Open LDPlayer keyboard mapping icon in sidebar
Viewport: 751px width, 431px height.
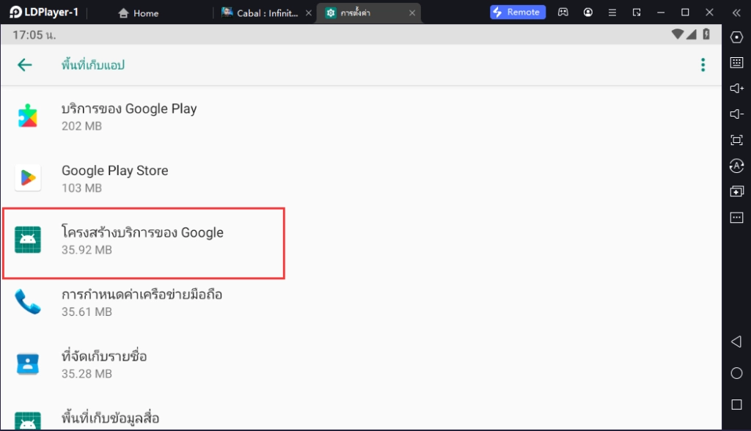pos(736,62)
